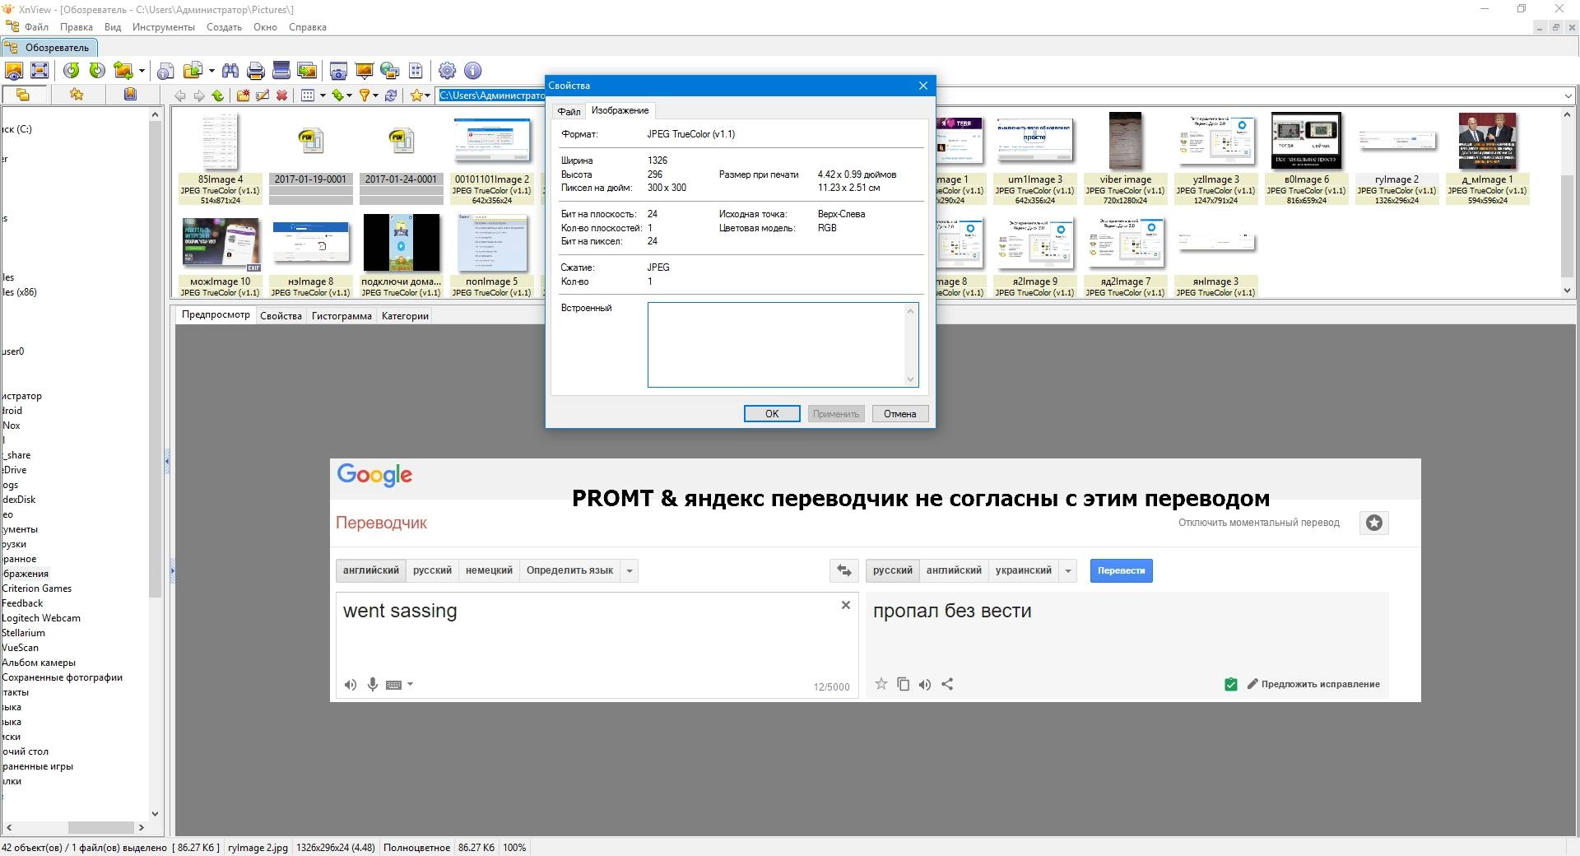
Task: Select the д_мImage 1 thumbnail
Action: [1488, 159]
